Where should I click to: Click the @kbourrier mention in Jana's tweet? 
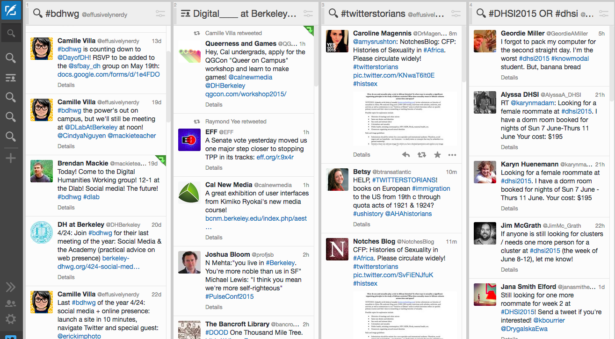tap(549, 320)
